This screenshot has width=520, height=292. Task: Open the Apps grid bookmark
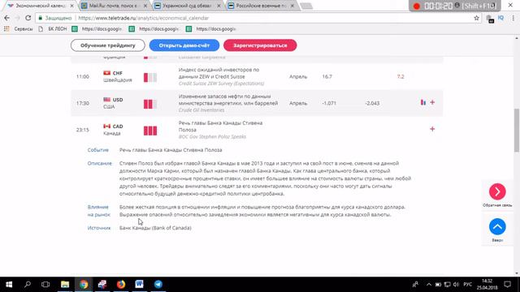[6, 29]
